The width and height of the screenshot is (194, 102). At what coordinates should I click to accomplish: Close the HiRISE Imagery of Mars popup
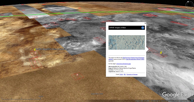tap(145, 23)
